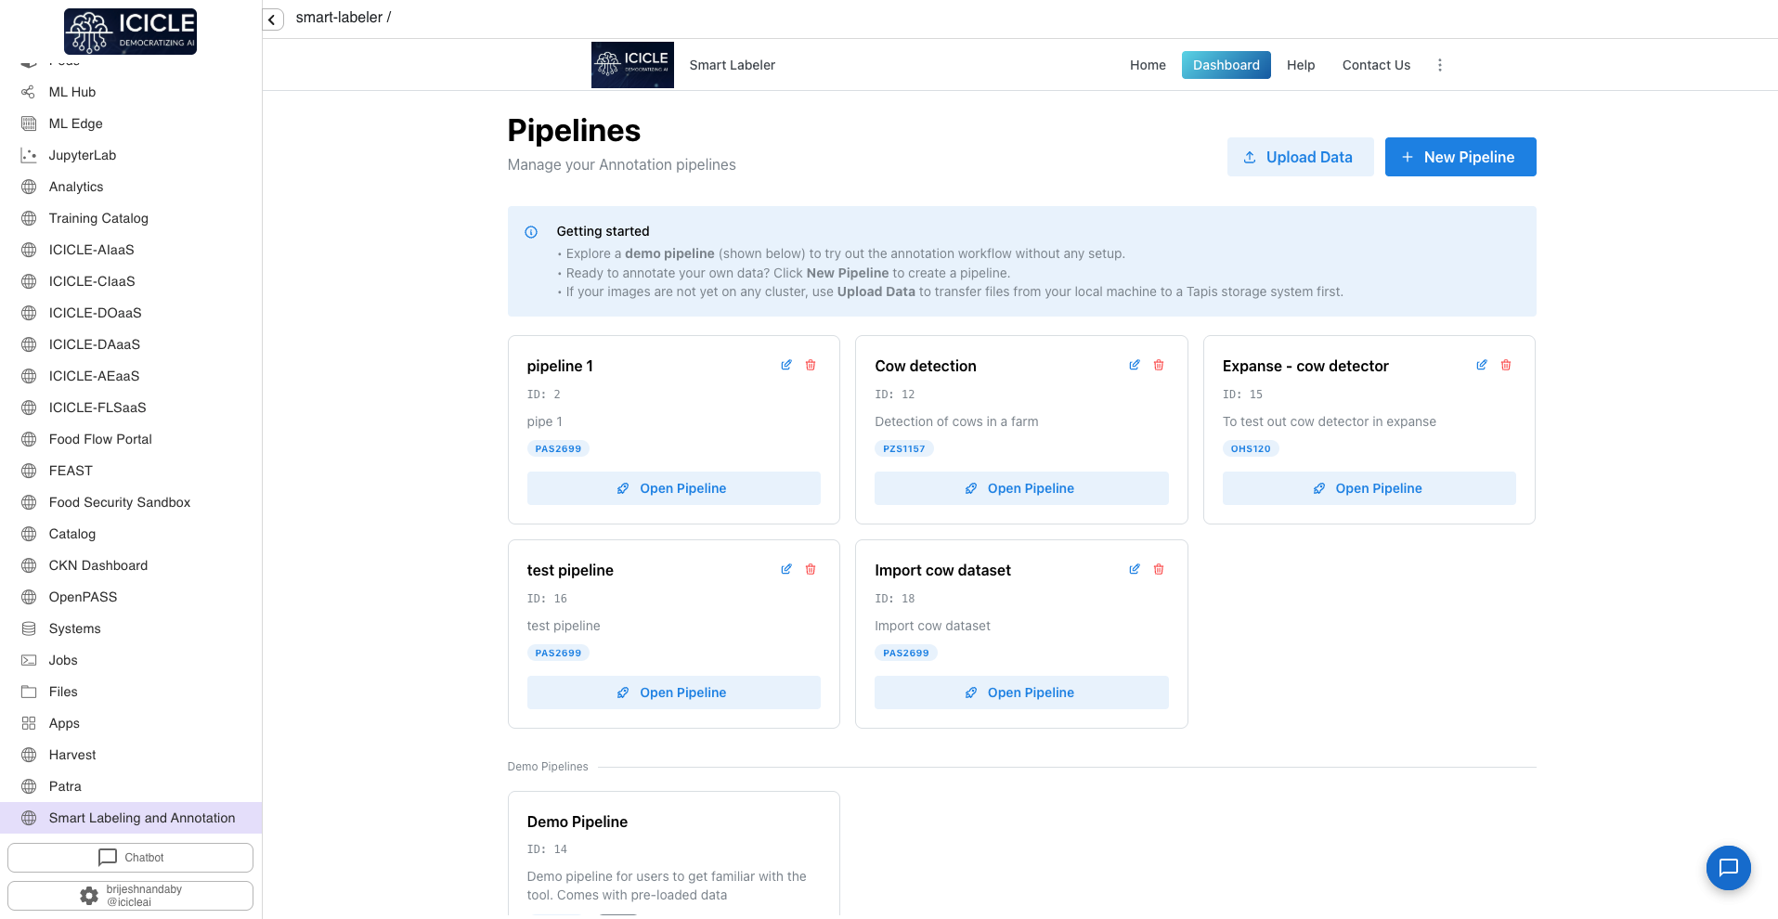1778x919 pixels.
Task: Delete the Cow detection pipeline via trash icon
Action: click(1159, 365)
